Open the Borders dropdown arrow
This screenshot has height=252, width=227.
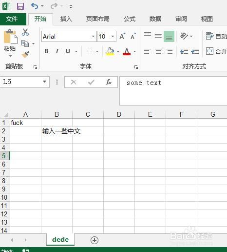[x=97, y=51]
